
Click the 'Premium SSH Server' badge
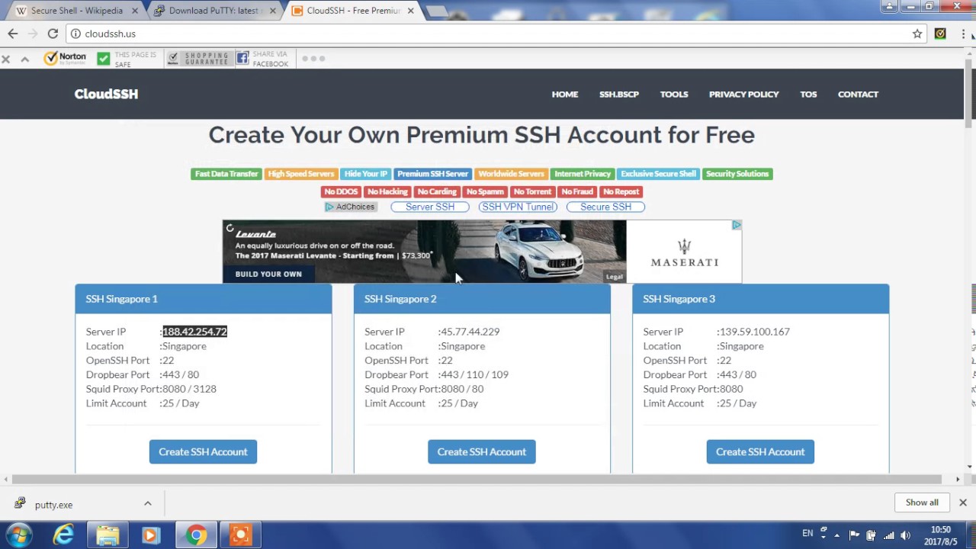(x=432, y=174)
